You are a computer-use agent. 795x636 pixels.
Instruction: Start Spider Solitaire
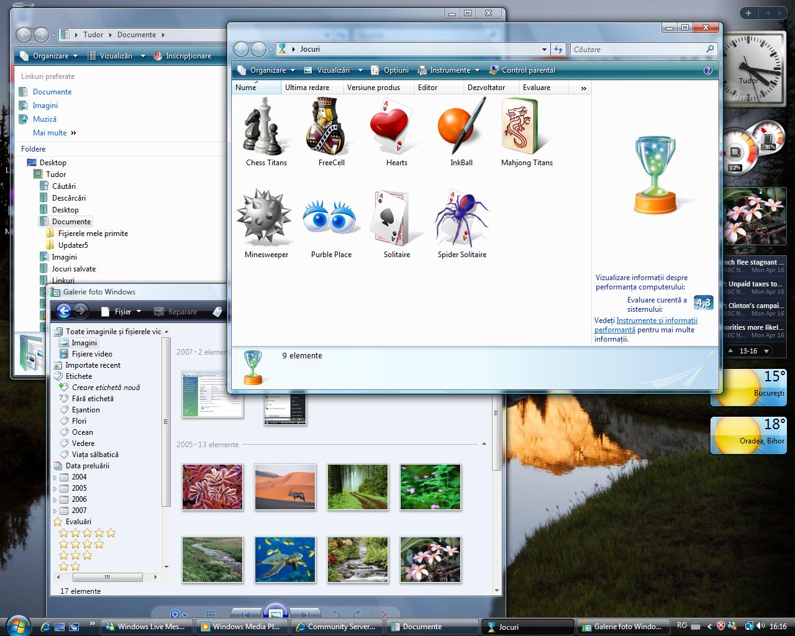[x=461, y=219]
